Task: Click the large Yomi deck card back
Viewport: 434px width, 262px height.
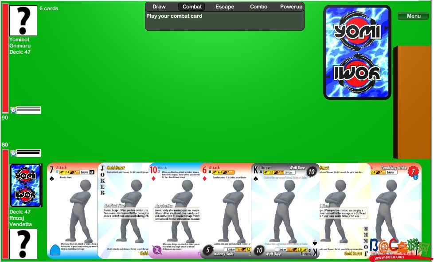Action: (x=357, y=52)
